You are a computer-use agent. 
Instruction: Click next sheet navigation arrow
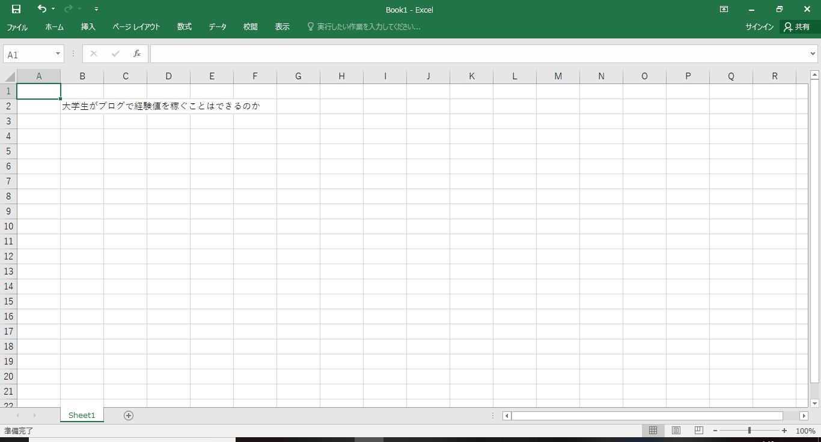coord(34,415)
